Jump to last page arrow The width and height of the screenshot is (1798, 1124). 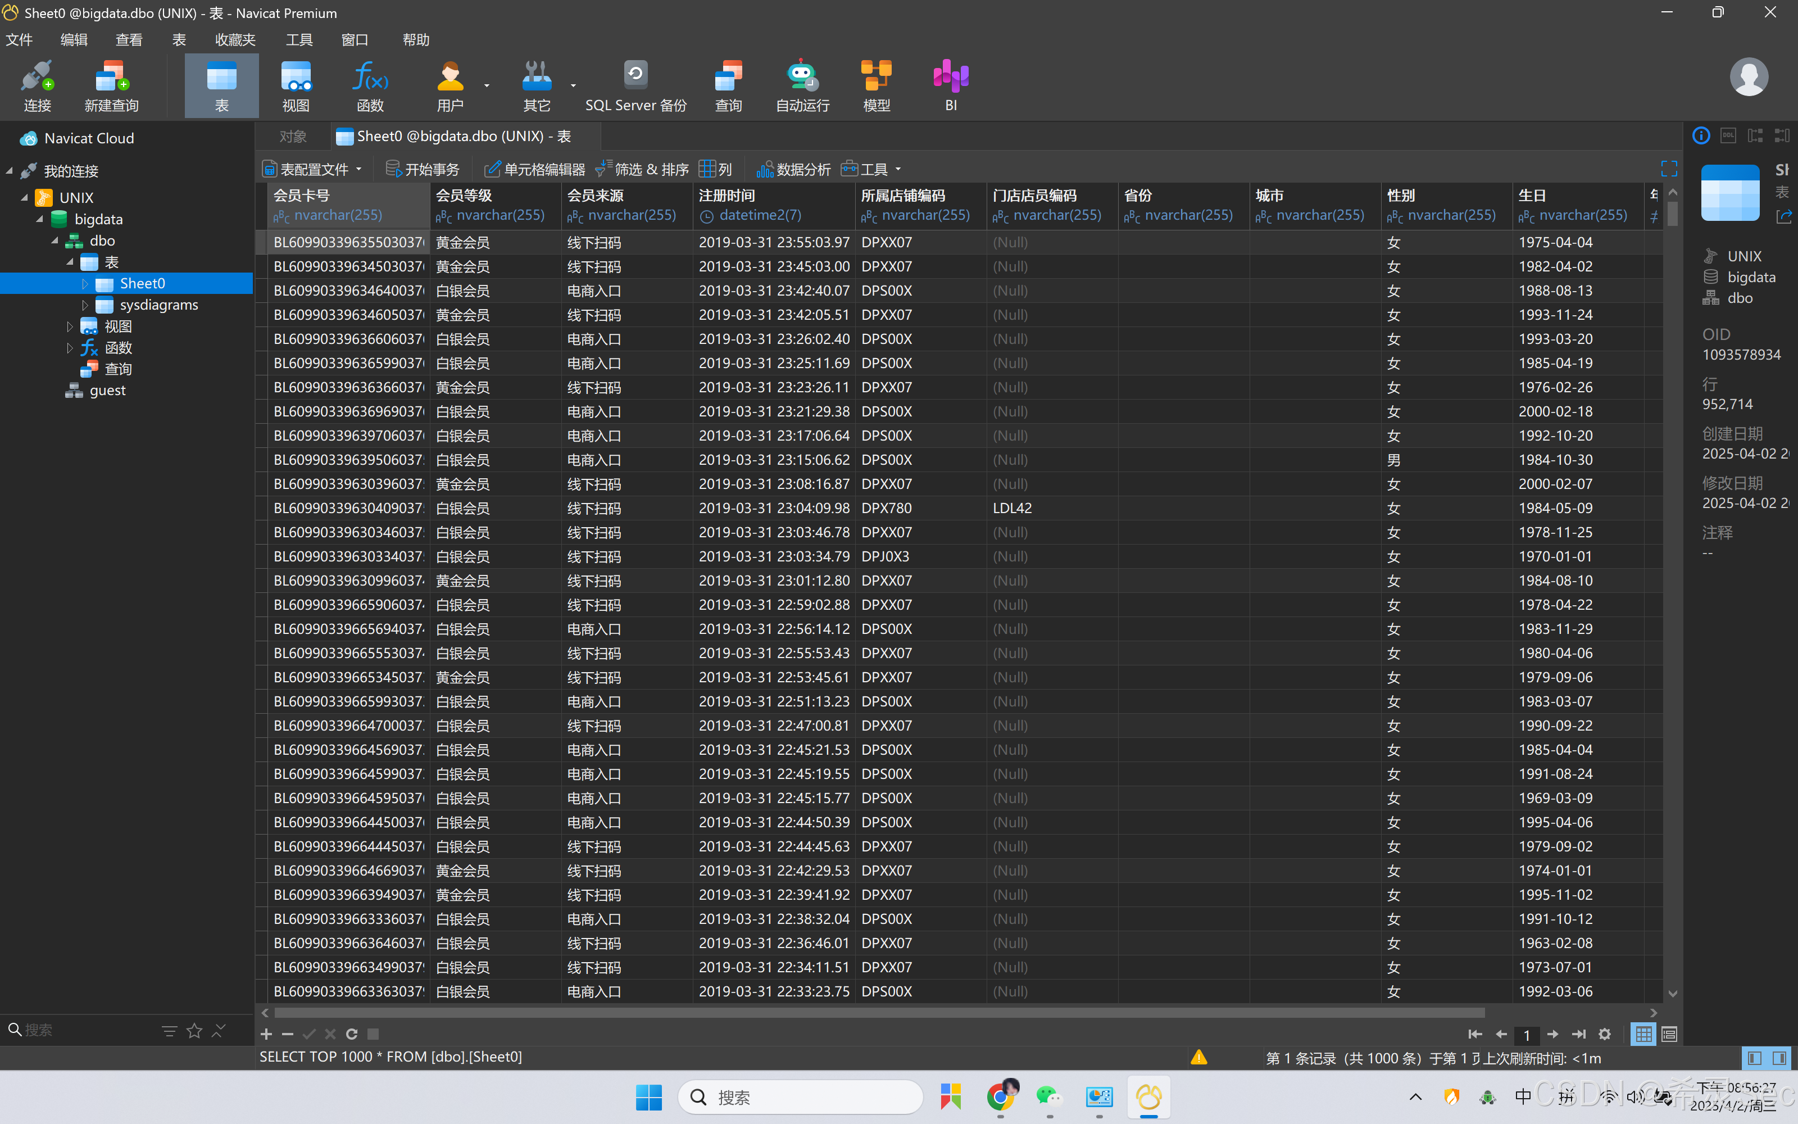pyautogui.click(x=1579, y=1034)
